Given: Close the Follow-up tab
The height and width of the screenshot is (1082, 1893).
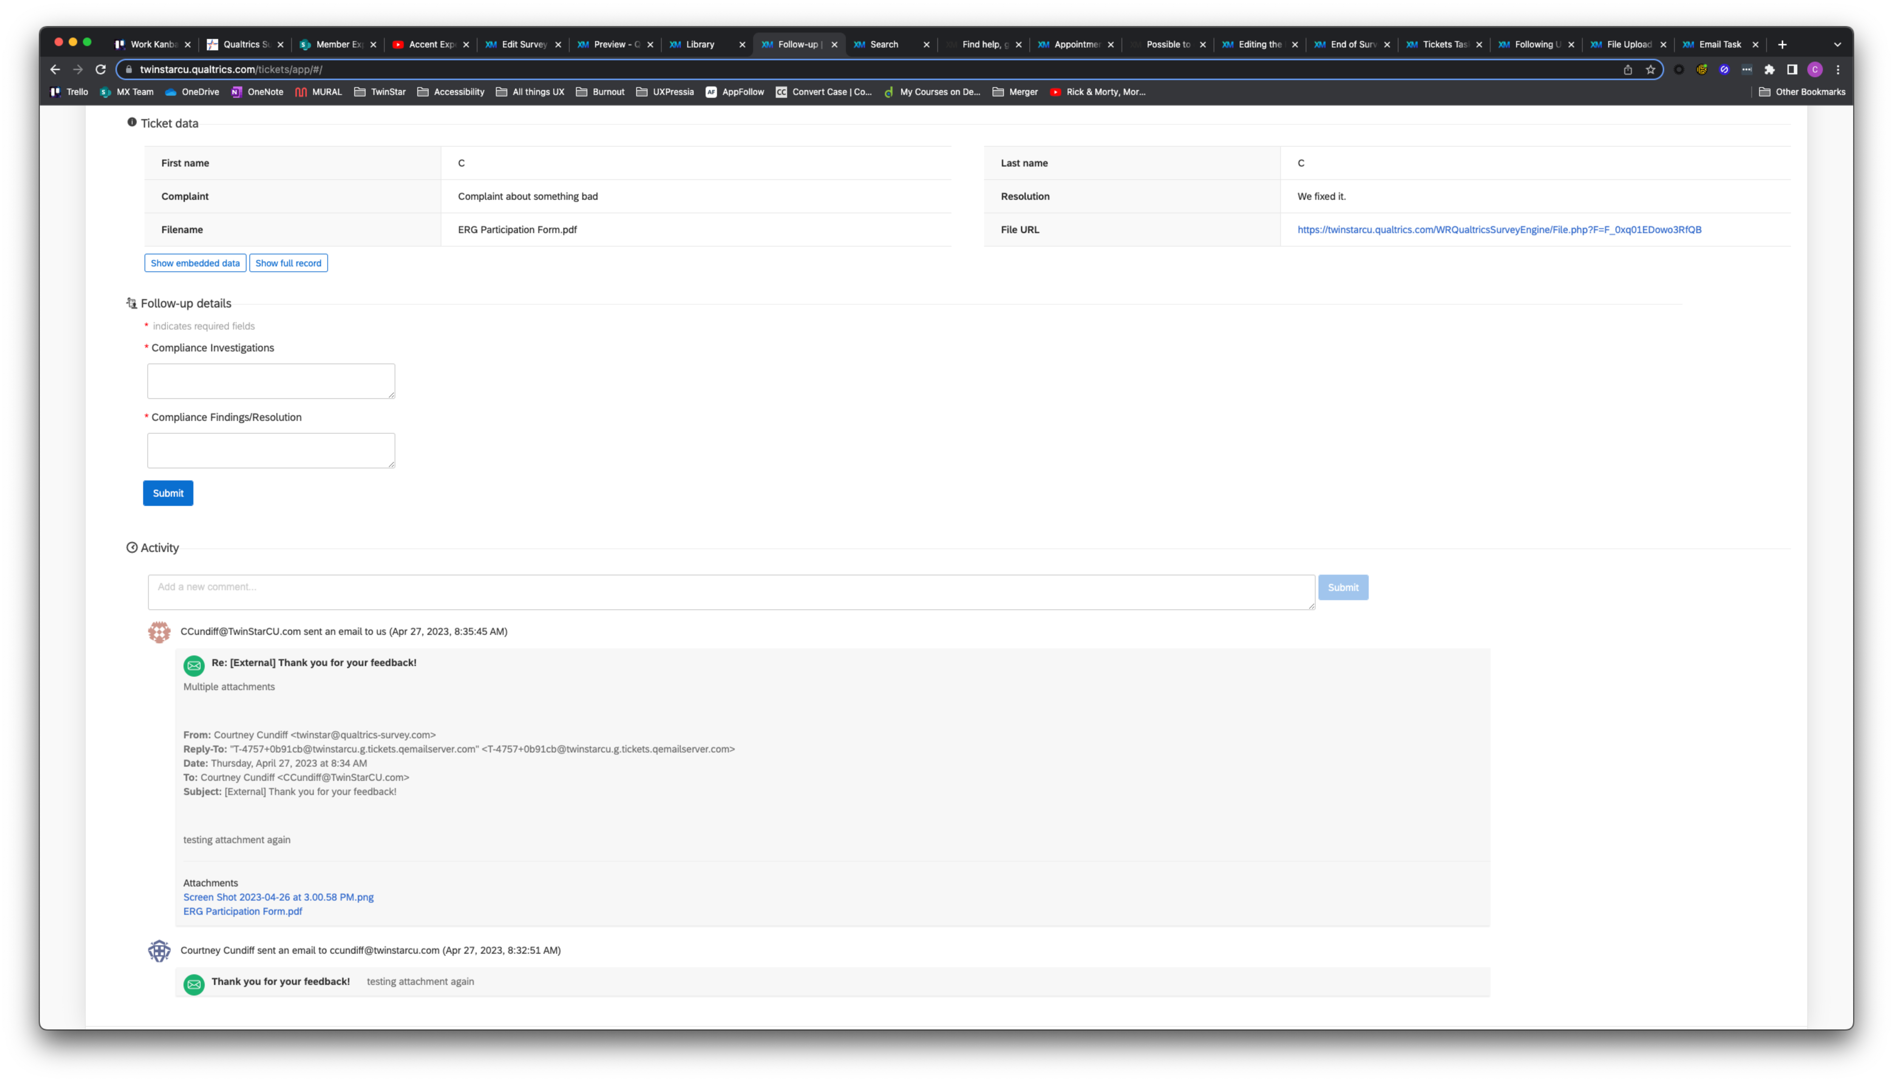Looking at the screenshot, I should click(834, 45).
